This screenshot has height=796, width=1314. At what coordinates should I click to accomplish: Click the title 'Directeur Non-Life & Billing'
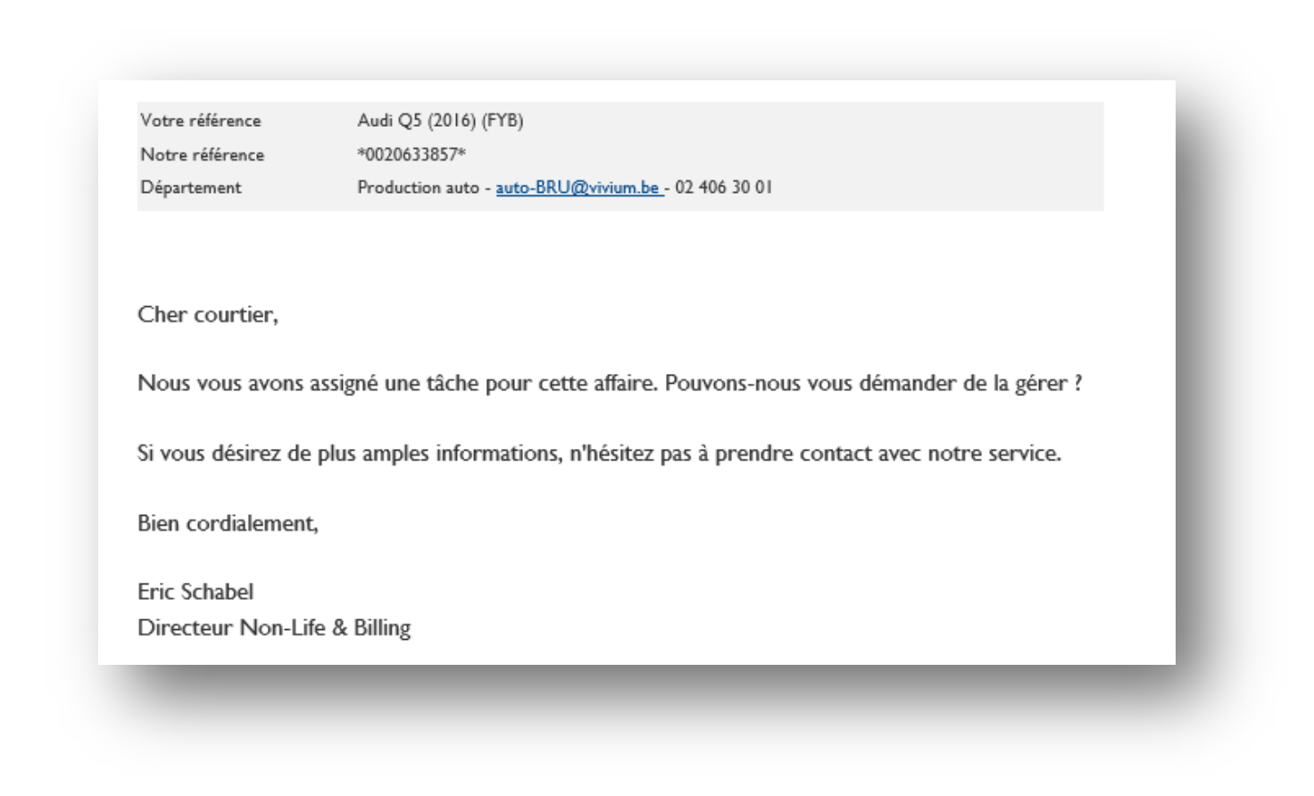pyautogui.click(x=274, y=628)
